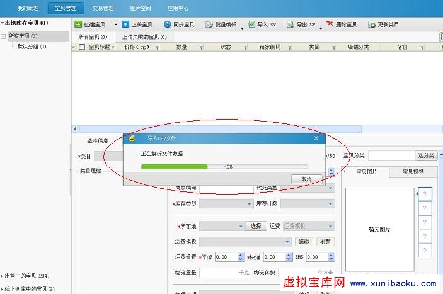Select 默认分组 in the left tree
Screen dimensions: 443x294
coord(32,47)
